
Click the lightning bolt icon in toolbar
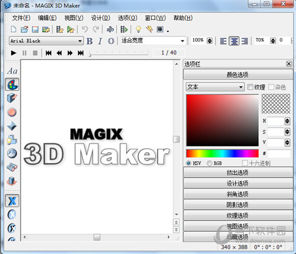click(x=149, y=30)
